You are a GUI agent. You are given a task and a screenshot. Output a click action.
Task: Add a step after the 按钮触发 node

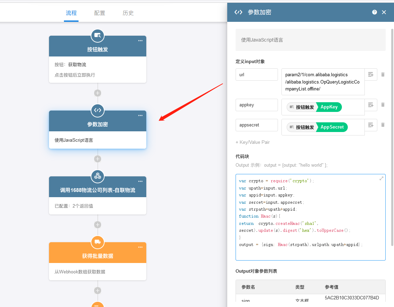click(98, 93)
